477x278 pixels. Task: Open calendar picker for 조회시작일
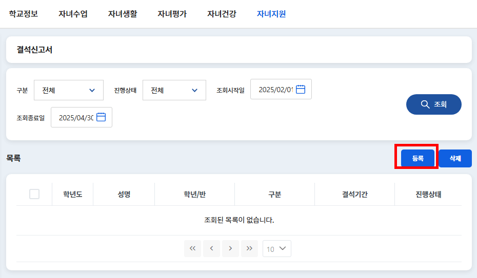(x=301, y=90)
